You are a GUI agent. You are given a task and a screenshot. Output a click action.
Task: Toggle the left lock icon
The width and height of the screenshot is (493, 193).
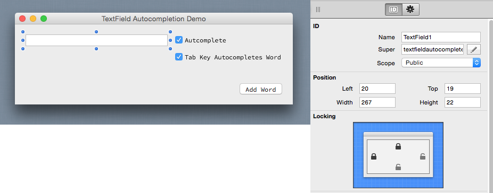click(x=374, y=156)
